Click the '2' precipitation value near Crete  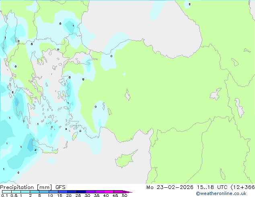(x=35, y=150)
